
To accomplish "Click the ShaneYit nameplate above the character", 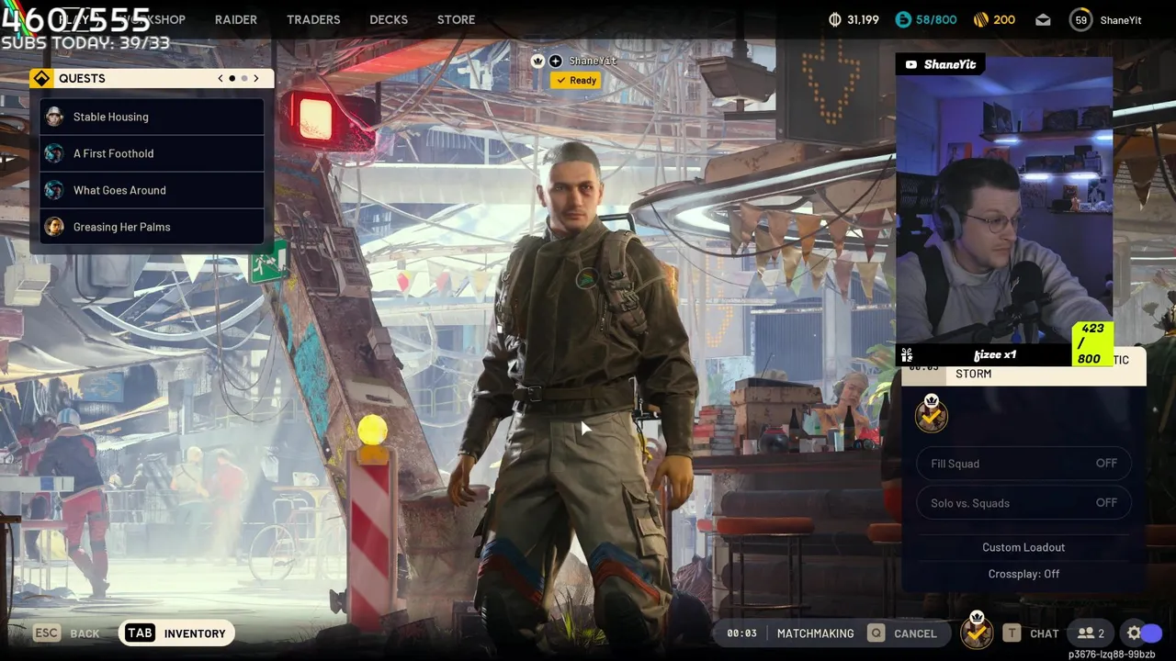I will (593, 61).
